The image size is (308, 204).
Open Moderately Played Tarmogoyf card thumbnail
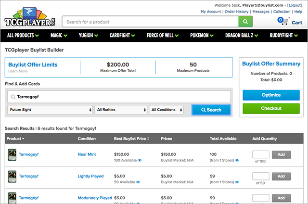tap(12, 198)
